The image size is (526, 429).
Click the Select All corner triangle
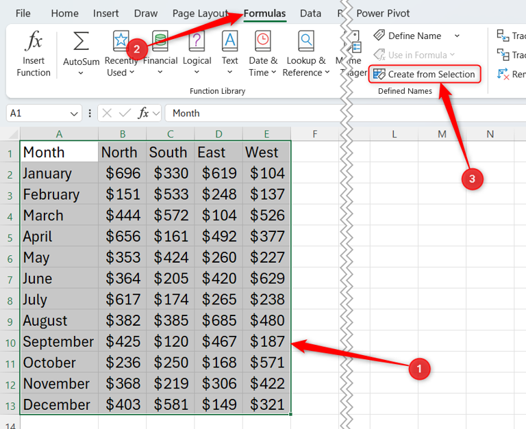click(14, 134)
